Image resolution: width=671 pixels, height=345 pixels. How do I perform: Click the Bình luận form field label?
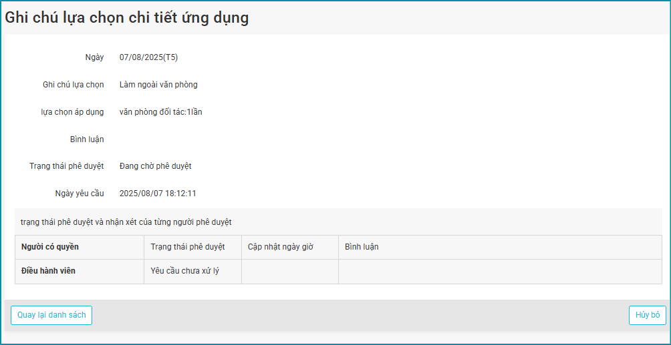point(87,139)
